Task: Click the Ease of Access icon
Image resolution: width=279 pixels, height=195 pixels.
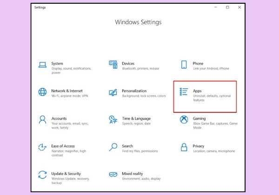Action: point(42,147)
